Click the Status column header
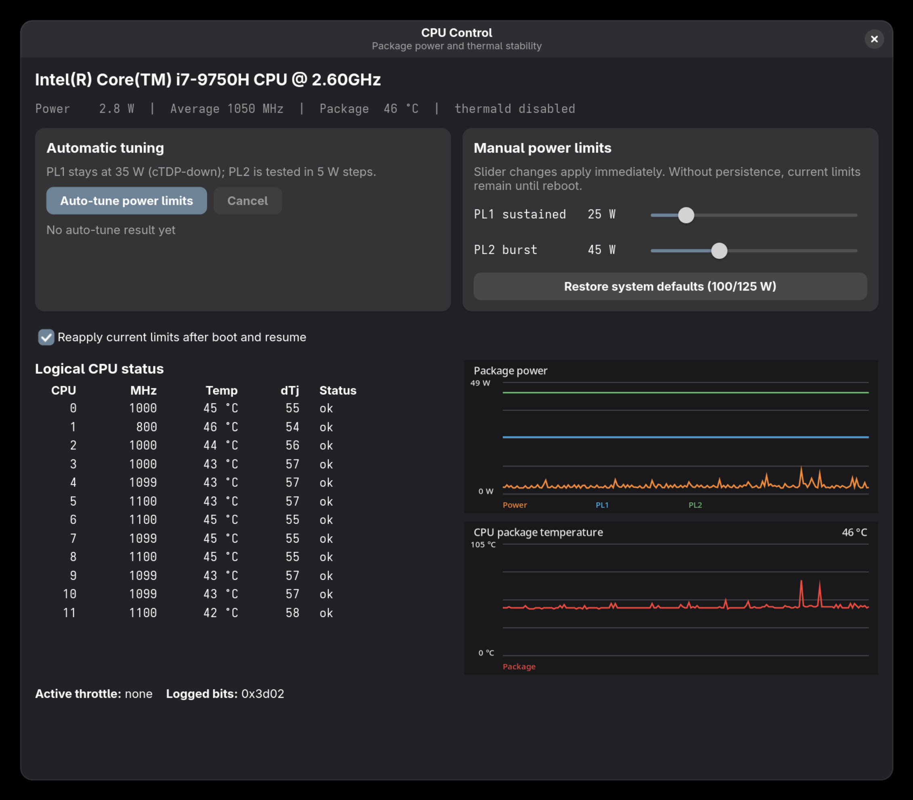Screen dimensions: 913x800 pos(338,390)
